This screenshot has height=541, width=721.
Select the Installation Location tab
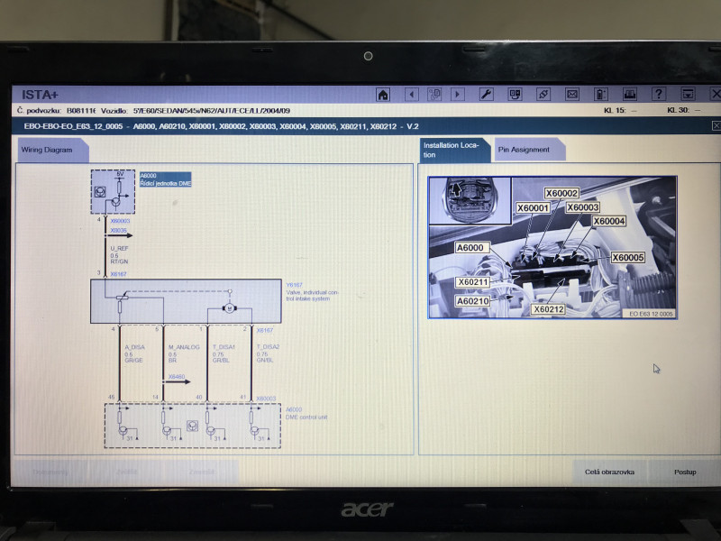(x=454, y=150)
